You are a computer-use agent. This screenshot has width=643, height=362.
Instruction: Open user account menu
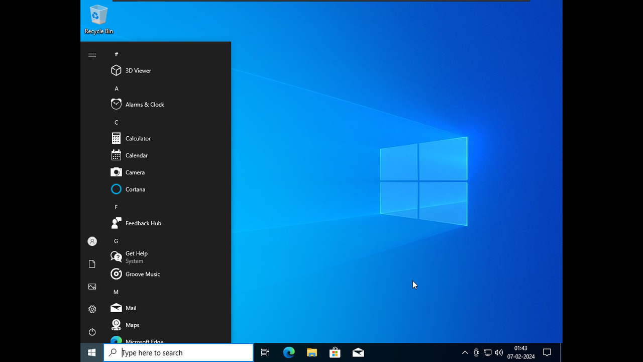pyautogui.click(x=92, y=241)
